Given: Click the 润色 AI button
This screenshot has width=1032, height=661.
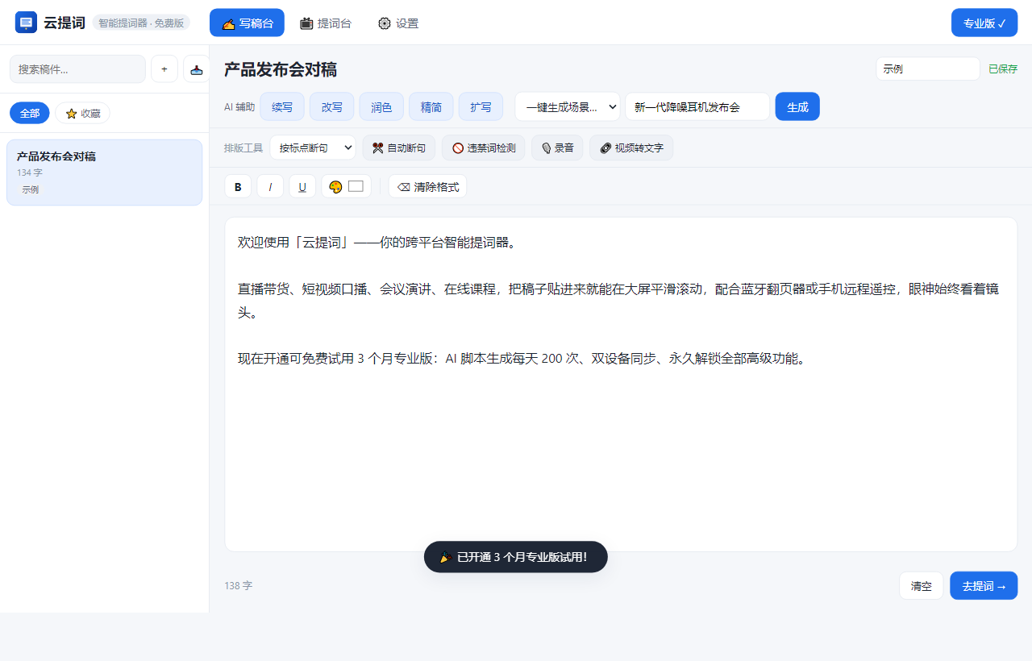Looking at the screenshot, I should (x=381, y=106).
